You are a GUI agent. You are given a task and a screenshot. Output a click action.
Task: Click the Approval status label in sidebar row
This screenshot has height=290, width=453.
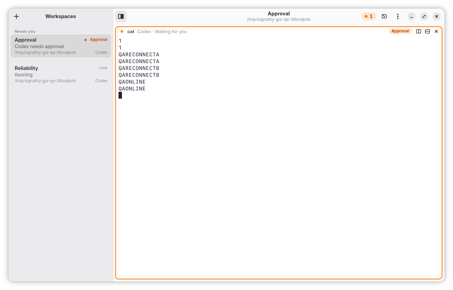click(x=98, y=40)
